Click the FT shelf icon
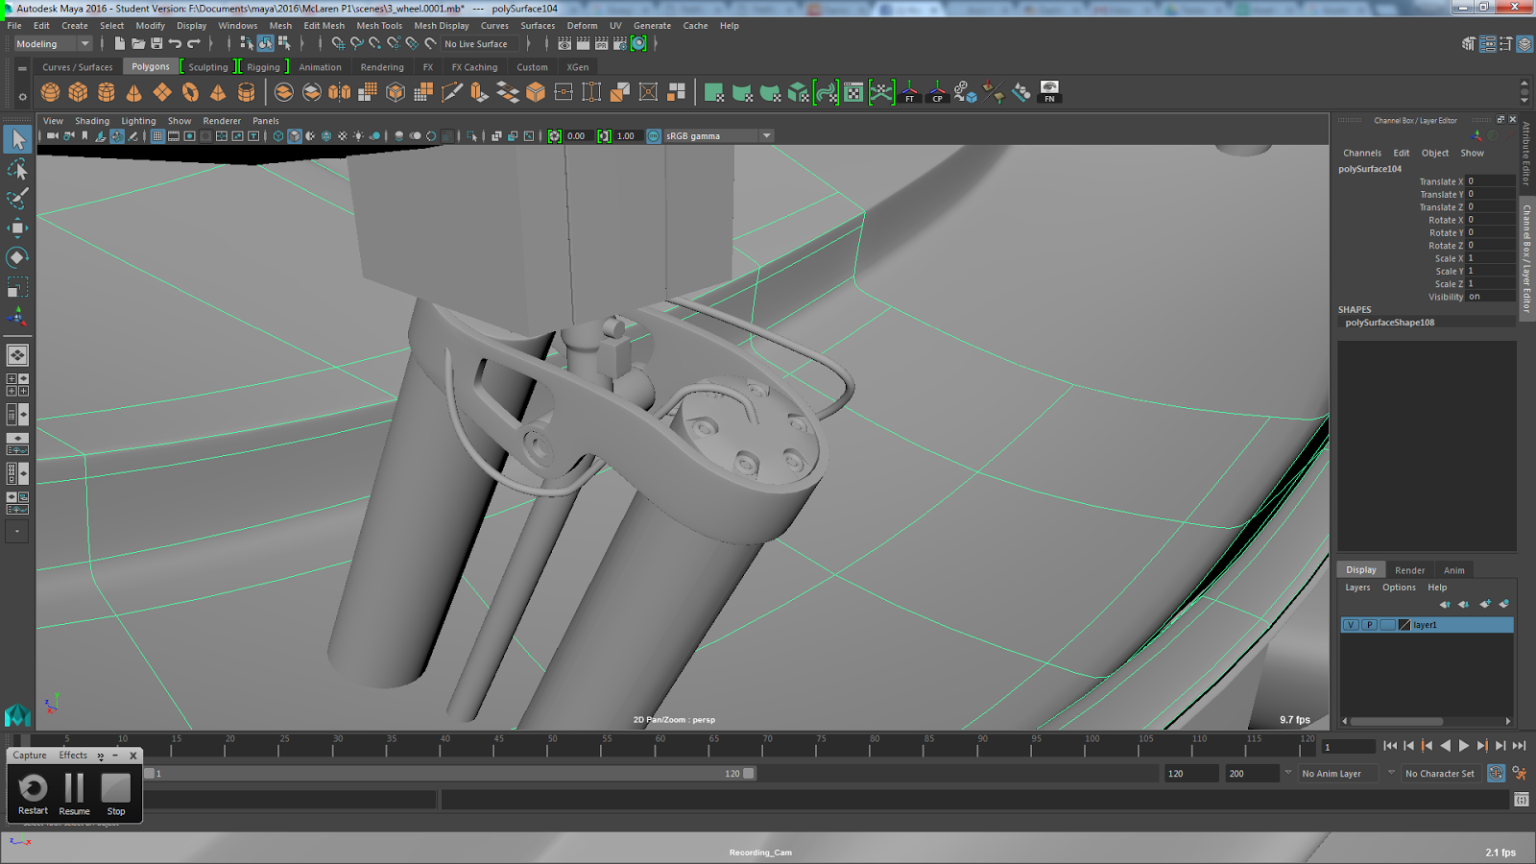Screen dimensions: 1536x864 click(x=909, y=92)
